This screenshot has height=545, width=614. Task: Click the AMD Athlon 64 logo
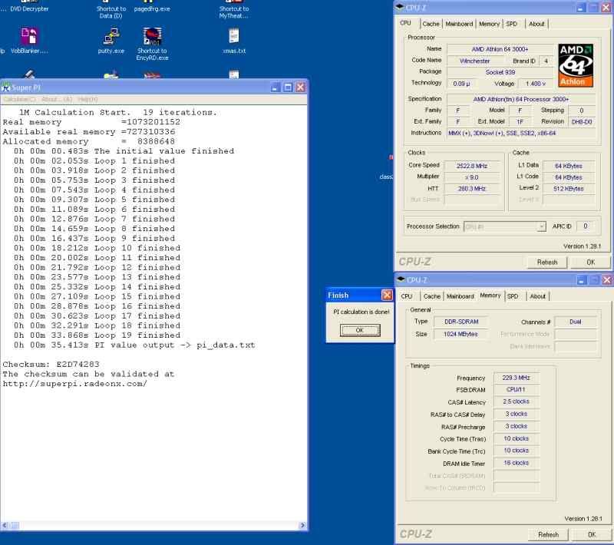(576, 65)
